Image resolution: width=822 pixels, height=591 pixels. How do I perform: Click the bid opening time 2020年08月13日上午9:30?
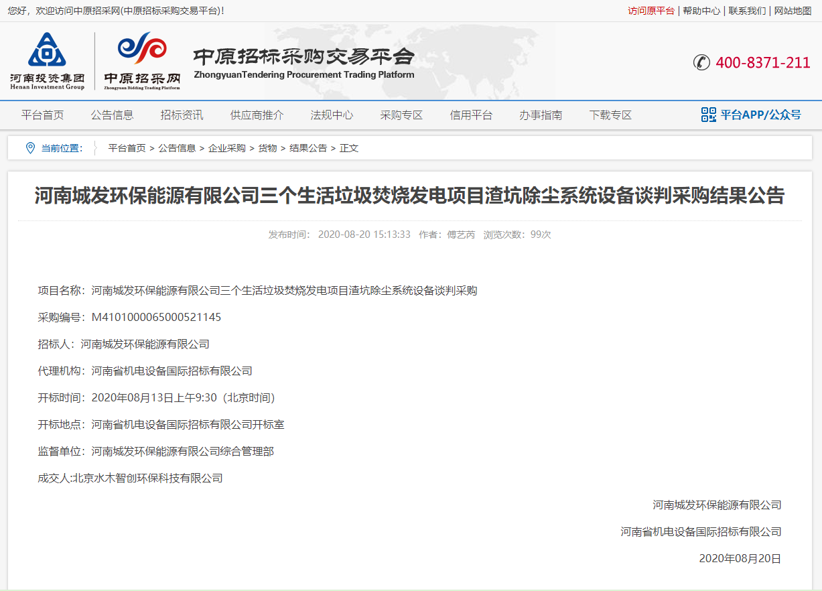point(154,398)
